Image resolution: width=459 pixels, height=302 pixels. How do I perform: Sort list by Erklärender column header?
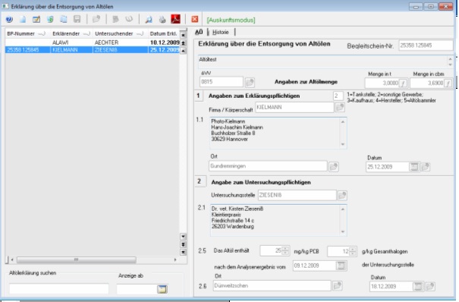coord(71,33)
